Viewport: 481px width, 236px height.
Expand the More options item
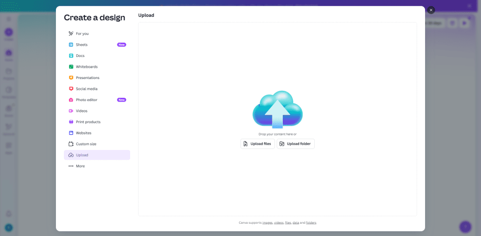(97, 166)
